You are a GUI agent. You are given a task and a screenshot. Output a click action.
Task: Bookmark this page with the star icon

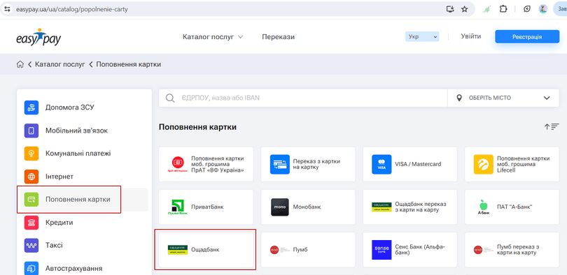pyautogui.click(x=465, y=9)
